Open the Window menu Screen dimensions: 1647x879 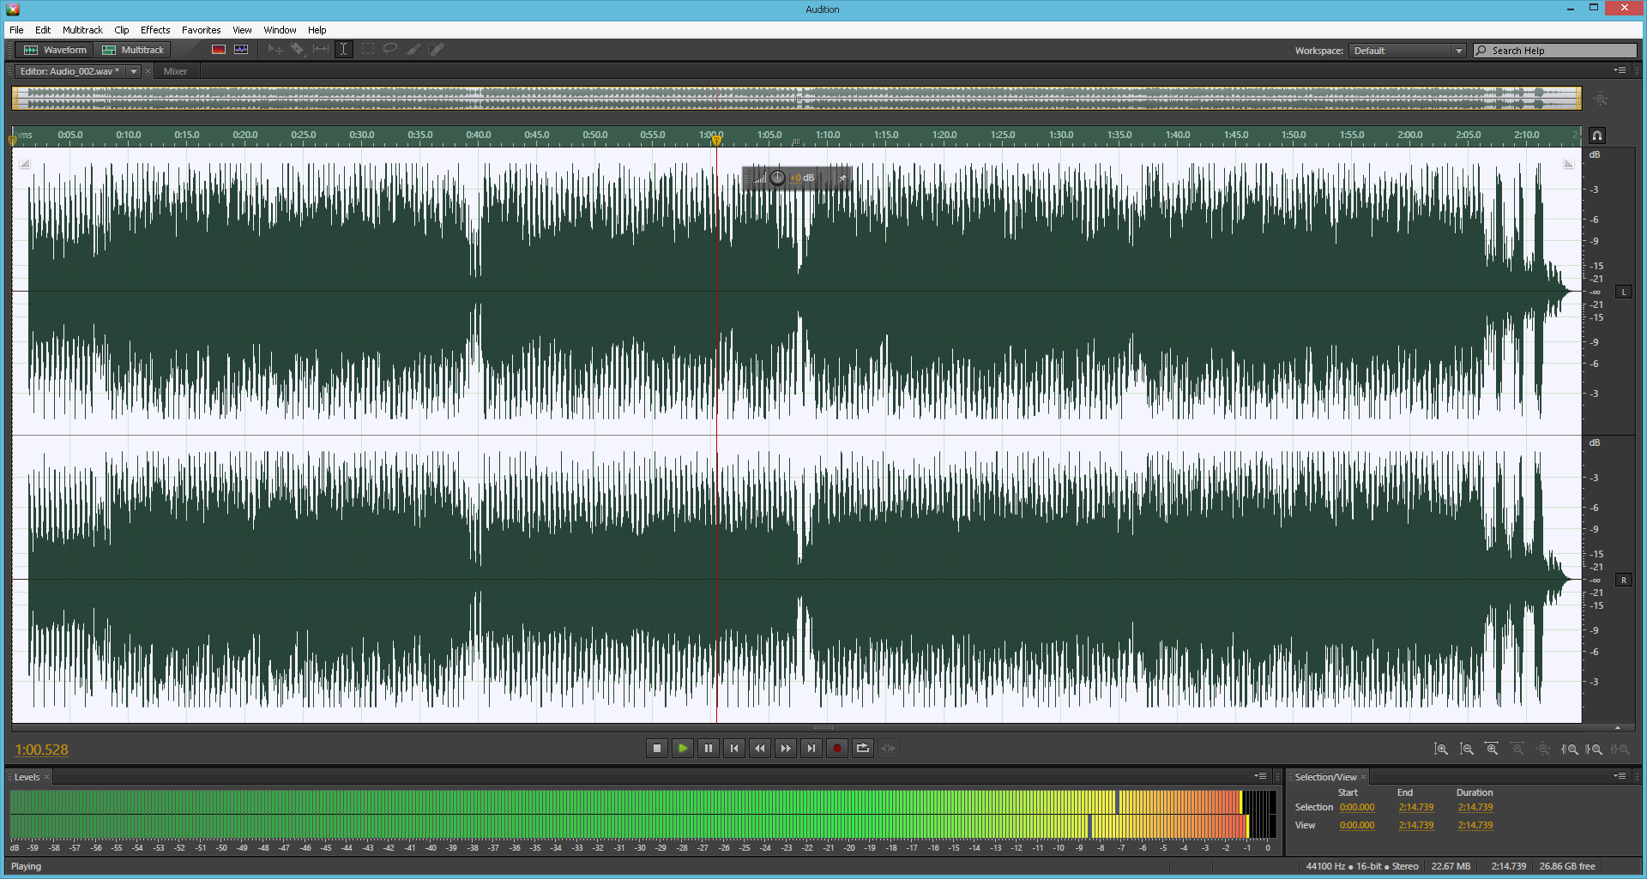click(280, 30)
